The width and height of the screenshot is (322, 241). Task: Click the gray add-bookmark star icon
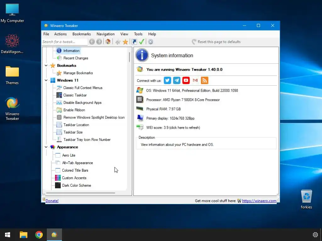118,42
